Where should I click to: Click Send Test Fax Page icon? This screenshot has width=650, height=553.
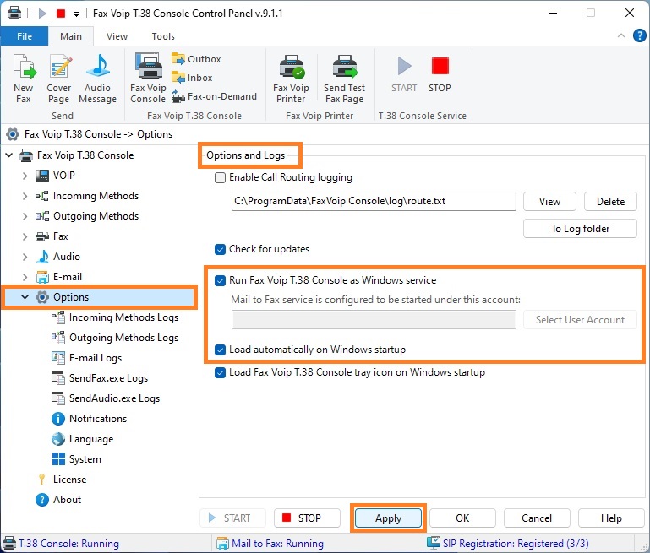click(345, 79)
